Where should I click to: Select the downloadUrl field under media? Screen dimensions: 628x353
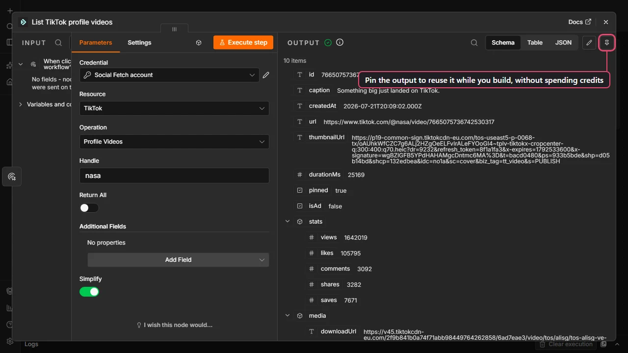coord(339,331)
